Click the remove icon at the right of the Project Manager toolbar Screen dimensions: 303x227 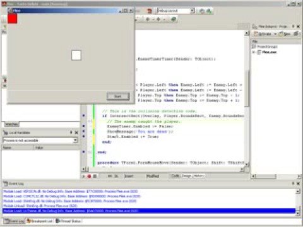pyautogui.click(x=296, y=33)
